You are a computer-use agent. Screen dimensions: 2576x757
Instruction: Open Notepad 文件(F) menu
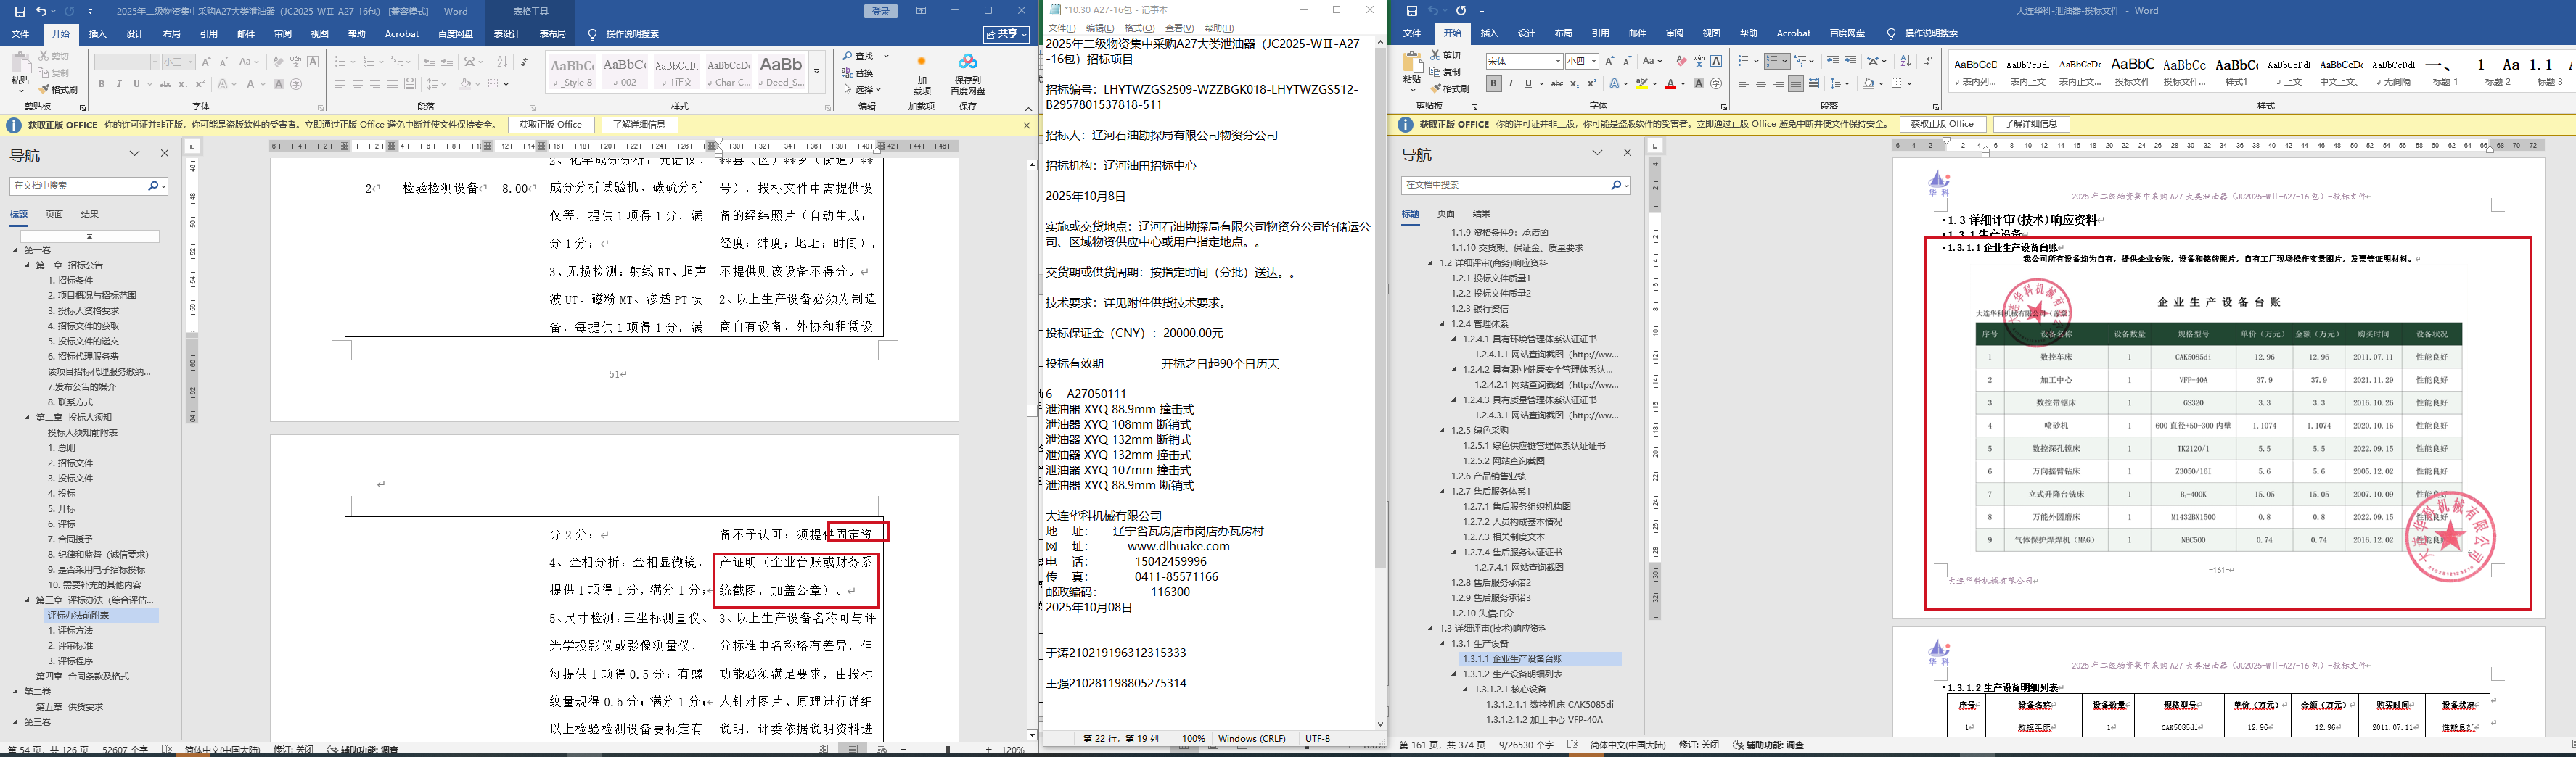(x=1063, y=28)
